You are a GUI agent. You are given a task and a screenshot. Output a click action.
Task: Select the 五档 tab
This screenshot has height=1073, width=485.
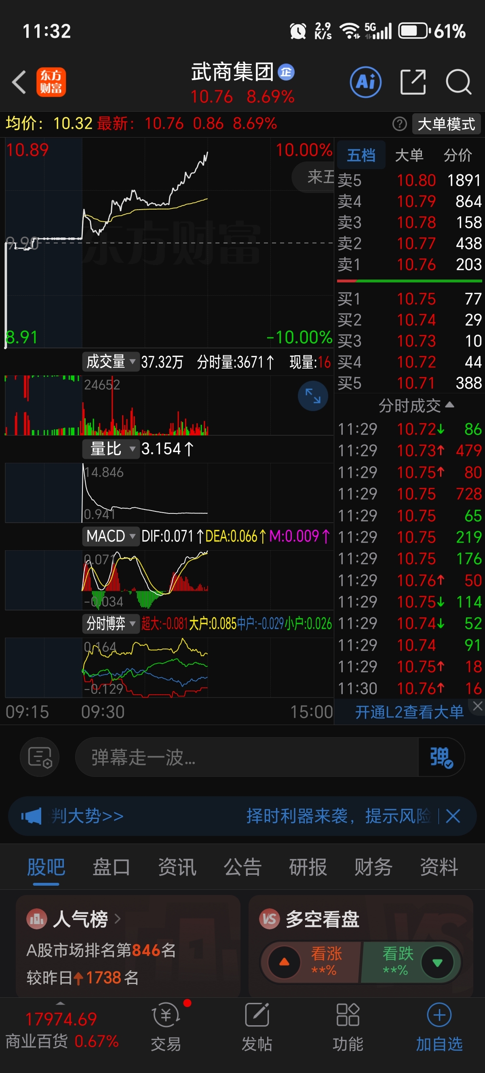[x=361, y=155]
